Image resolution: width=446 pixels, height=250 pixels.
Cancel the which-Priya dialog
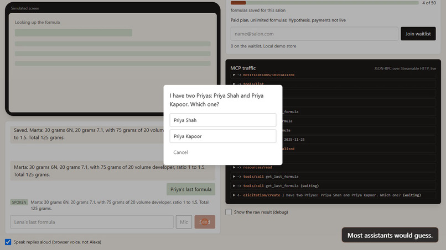pyautogui.click(x=180, y=152)
